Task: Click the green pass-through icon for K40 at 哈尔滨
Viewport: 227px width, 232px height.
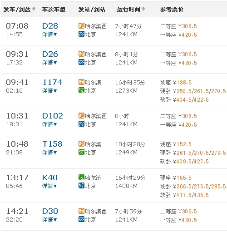Action: [x=81, y=178]
